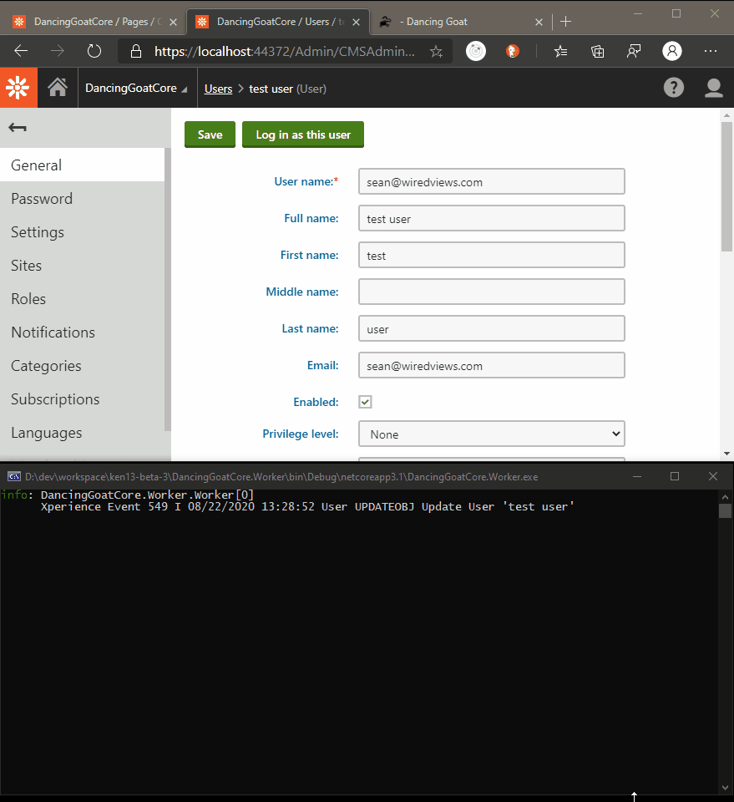Open the help question mark icon

[x=674, y=88]
